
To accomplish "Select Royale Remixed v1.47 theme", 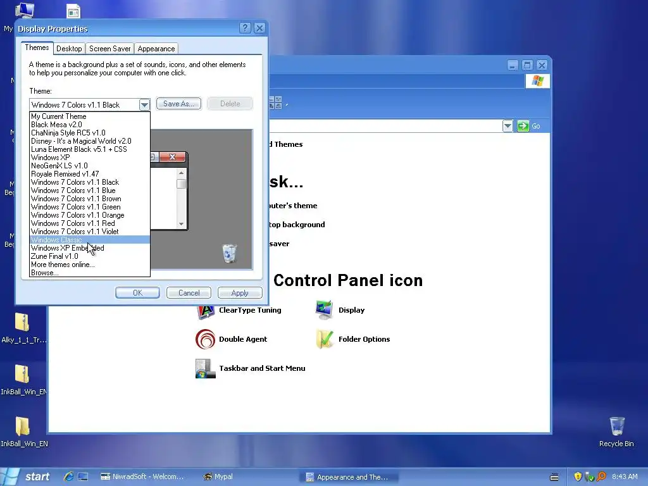I will (x=90, y=174).
